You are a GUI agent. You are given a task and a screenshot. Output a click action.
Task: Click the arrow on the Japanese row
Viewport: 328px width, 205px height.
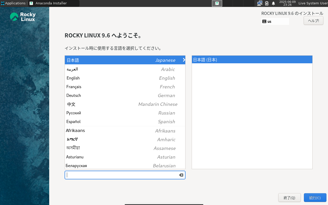184,60
